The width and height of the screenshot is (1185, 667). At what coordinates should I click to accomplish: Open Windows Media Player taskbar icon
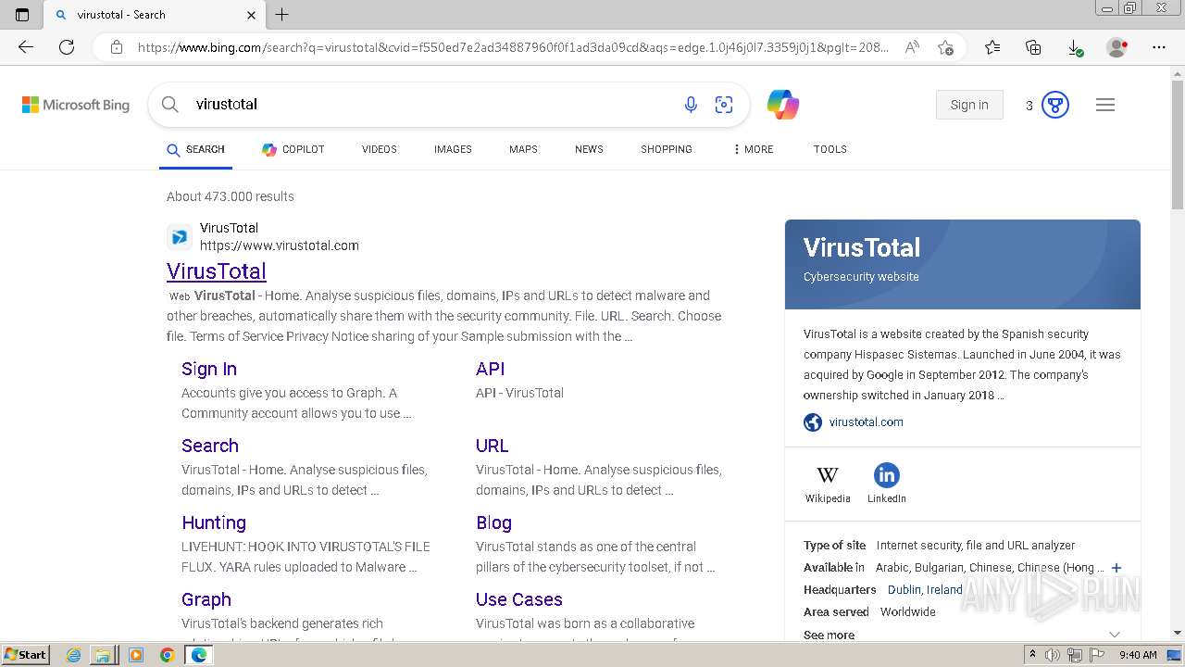136,655
